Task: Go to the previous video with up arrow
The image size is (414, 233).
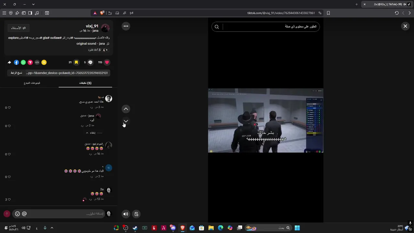Action: point(126,109)
